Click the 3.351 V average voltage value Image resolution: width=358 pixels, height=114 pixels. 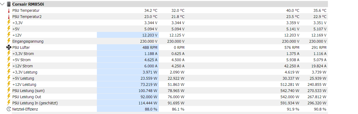pos(320,23)
